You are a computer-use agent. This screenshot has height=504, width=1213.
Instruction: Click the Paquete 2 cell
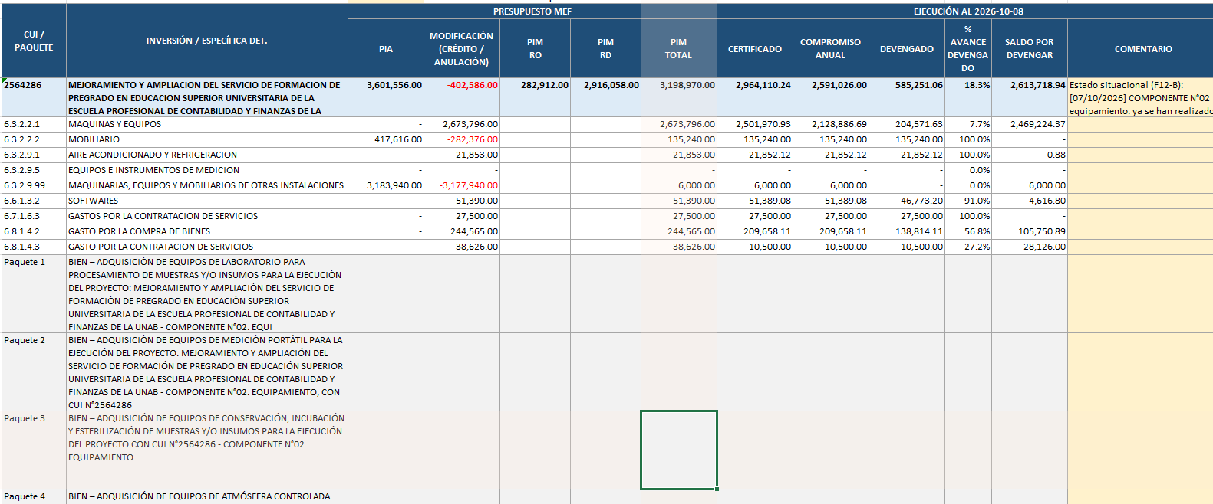34,372
